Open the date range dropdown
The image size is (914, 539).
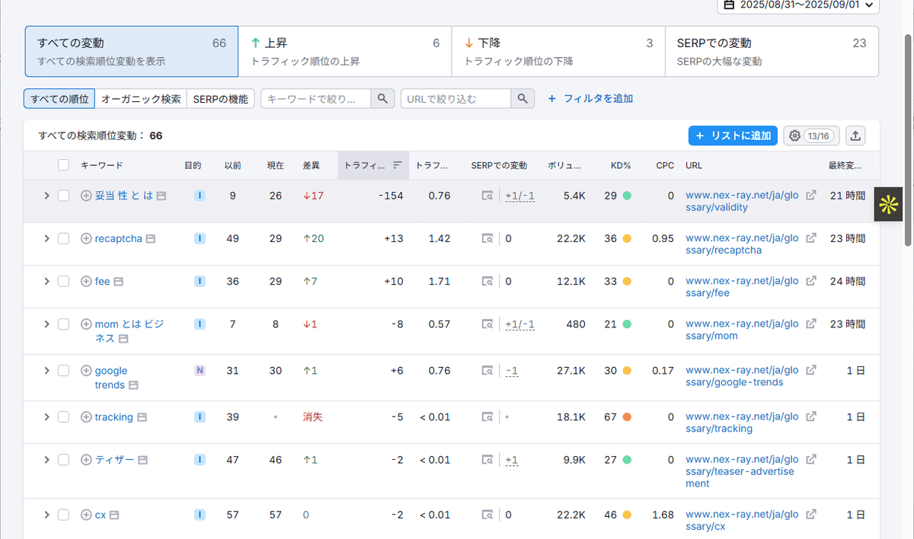point(798,5)
